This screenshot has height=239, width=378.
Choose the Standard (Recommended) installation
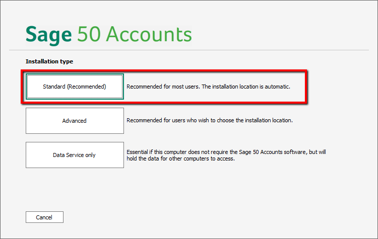pos(75,87)
